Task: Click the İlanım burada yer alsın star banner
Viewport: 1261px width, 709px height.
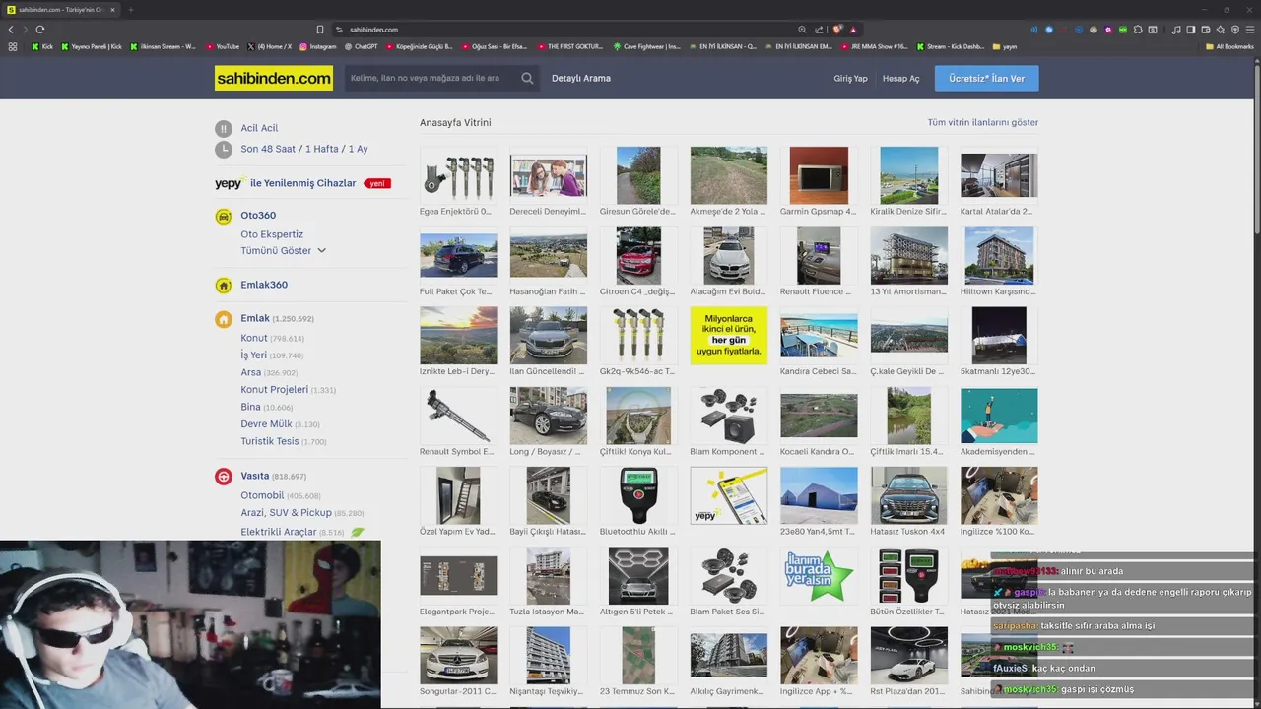Action: pyautogui.click(x=819, y=575)
